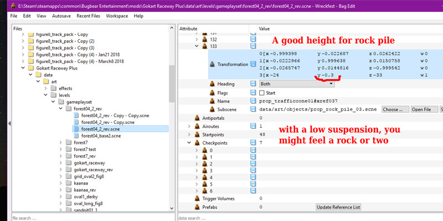Open the Help menu

(x=138, y=16)
